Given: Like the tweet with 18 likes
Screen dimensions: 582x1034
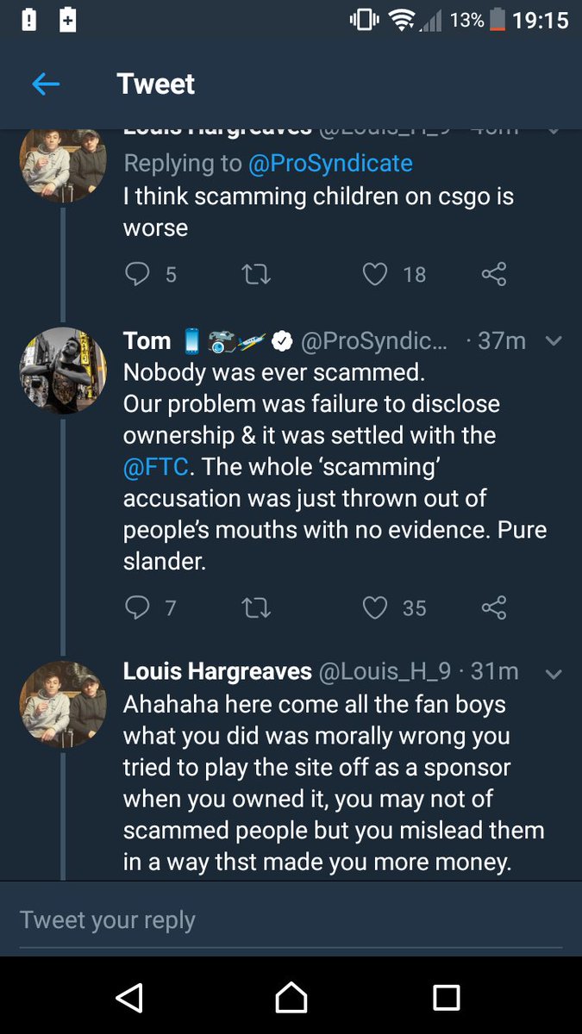Looking at the screenshot, I should (374, 274).
